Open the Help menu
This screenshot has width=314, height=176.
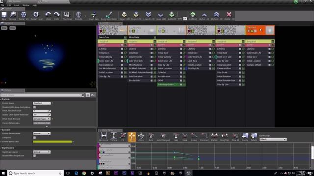(34, 5)
